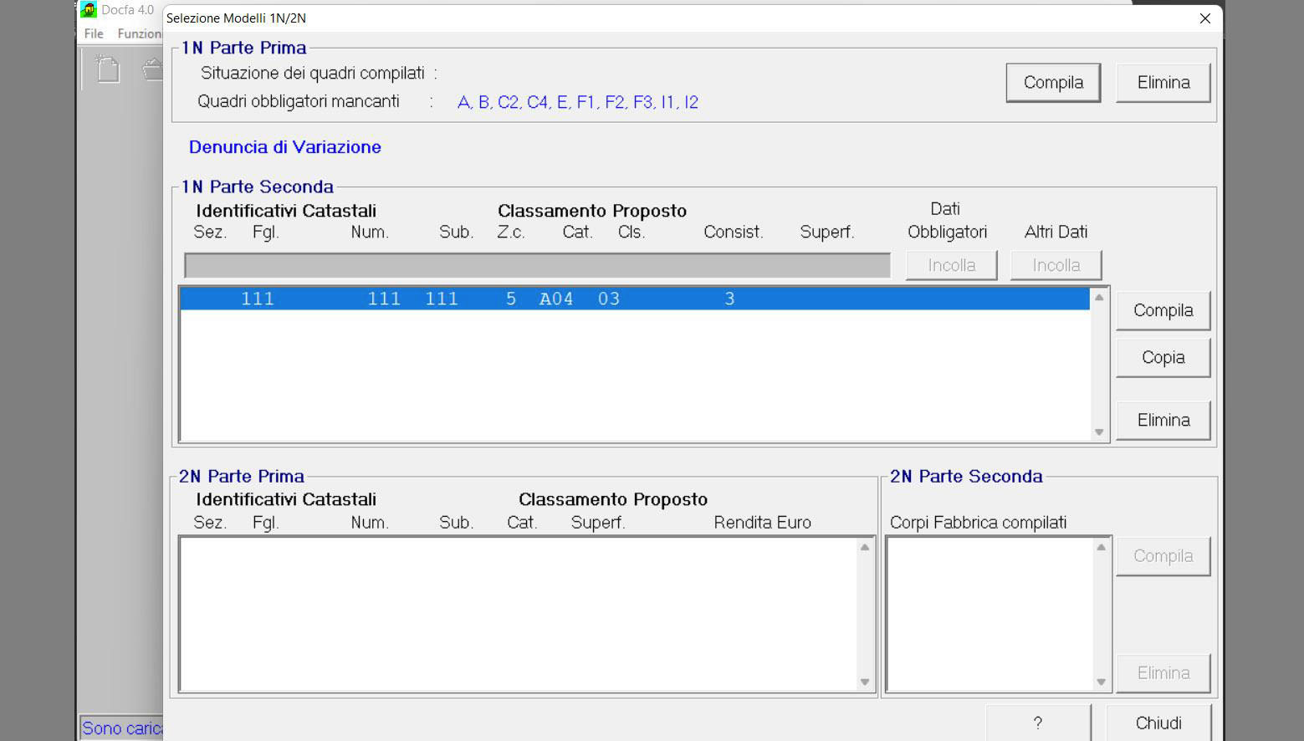The image size is (1304, 741).
Task: Delete selected row with 1N Parte Seconda Elimina
Action: tap(1163, 420)
